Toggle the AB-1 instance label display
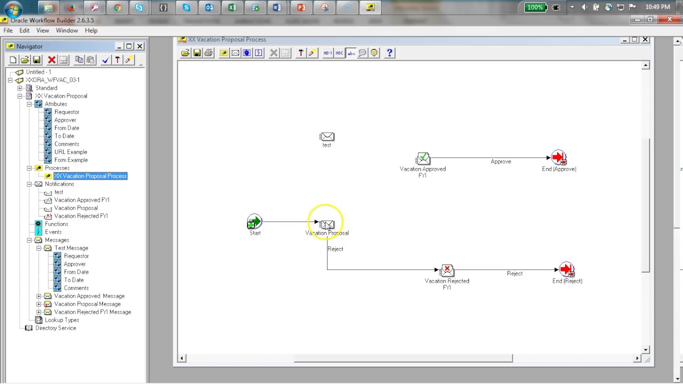Screen dimensions: 683x384 point(328,53)
